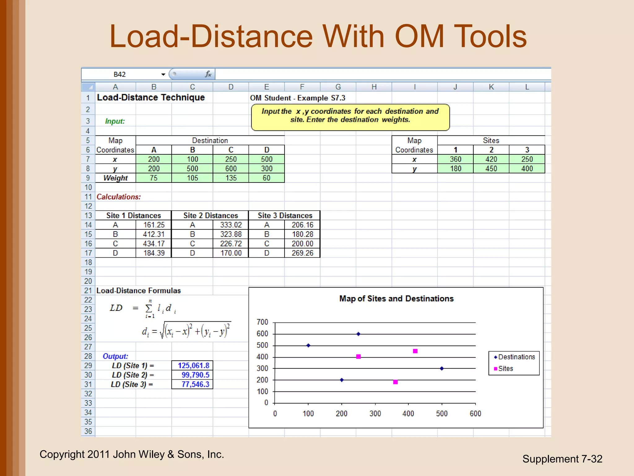Select Site 1 x value 360
The image size is (634, 476).
click(455, 159)
